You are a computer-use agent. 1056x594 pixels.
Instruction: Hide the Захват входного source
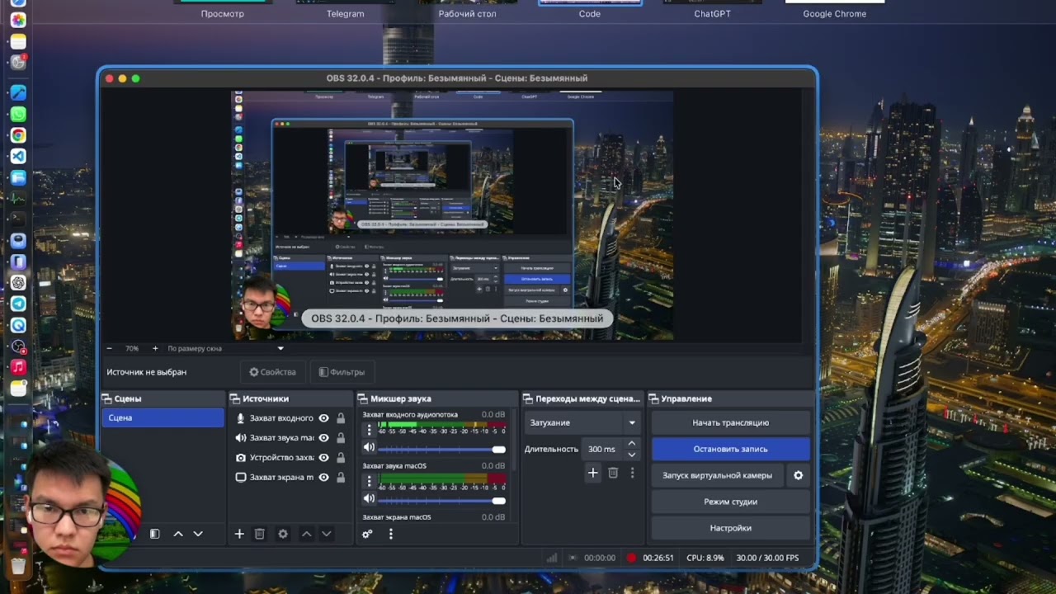[x=324, y=418]
